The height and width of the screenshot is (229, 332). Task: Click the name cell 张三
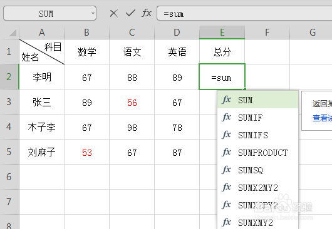[42, 102]
